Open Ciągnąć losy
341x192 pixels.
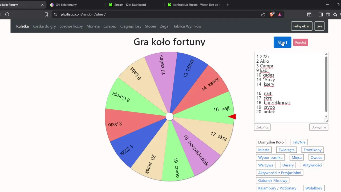pyautogui.click(x=131, y=26)
